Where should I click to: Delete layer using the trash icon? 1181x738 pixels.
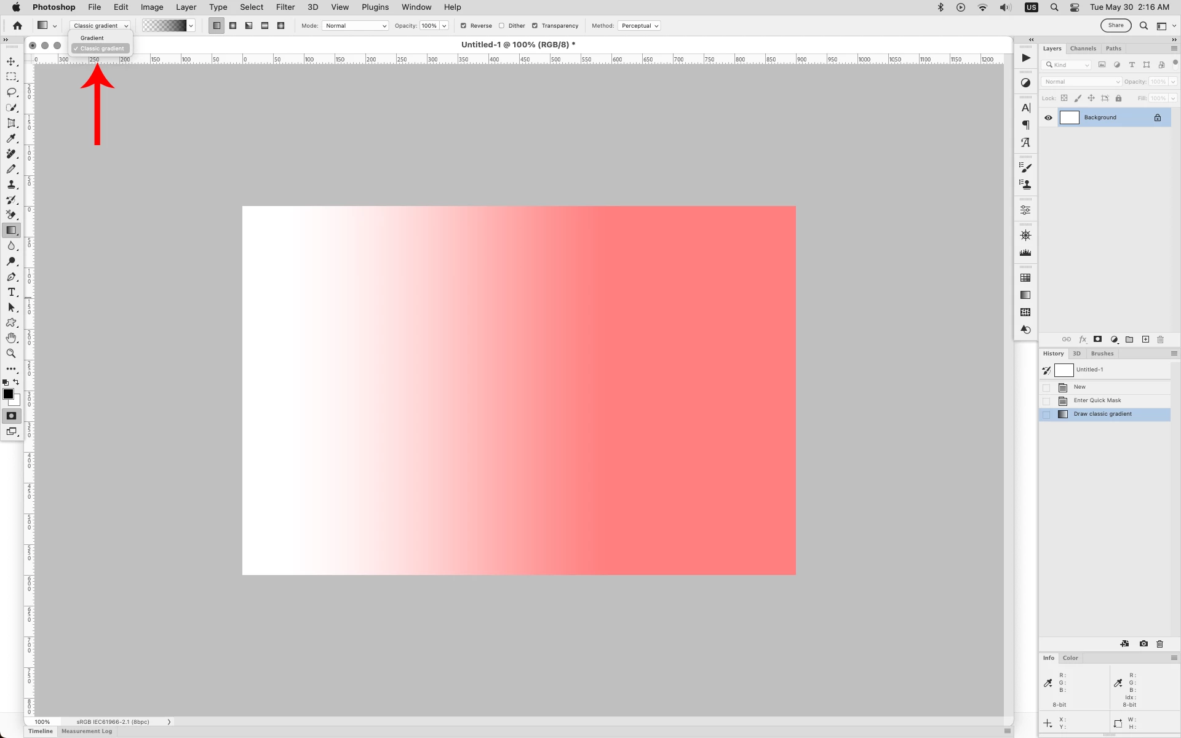pos(1161,339)
